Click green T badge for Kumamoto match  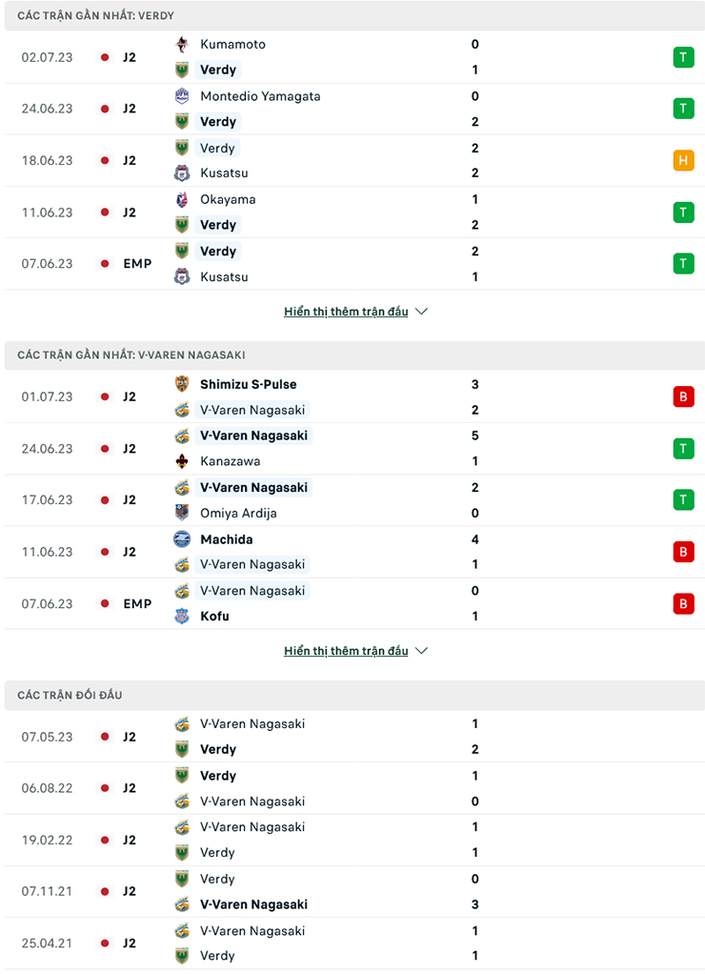point(683,57)
